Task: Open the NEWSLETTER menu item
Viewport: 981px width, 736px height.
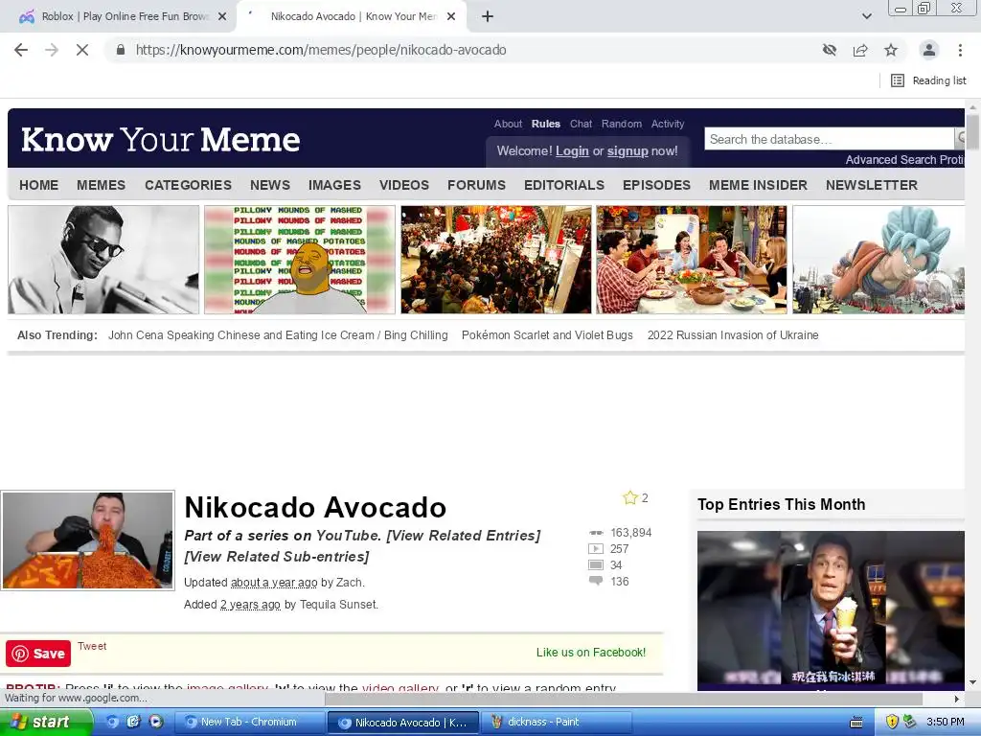Action: [872, 185]
